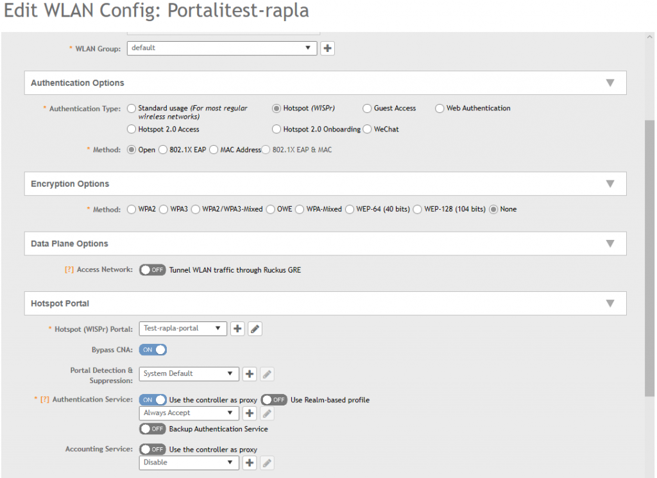Add authentication service using plus icon
Screen dimensions: 657x478
[250, 413]
